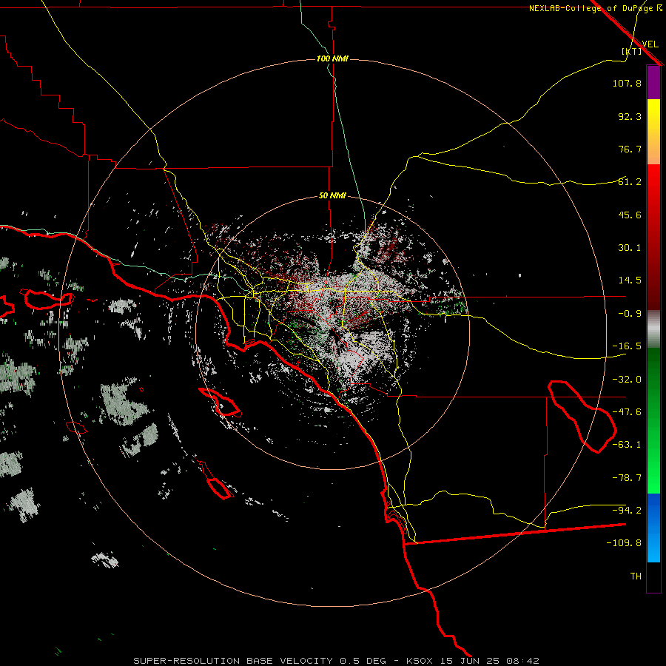
Task: Click the -109.8 velocity scale value
Action: pyautogui.click(x=624, y=543)
